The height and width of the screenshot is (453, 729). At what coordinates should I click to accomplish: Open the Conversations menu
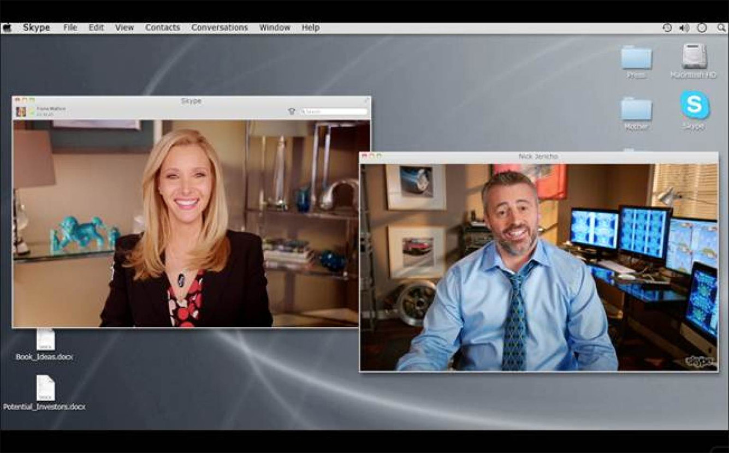pos(220,27)
